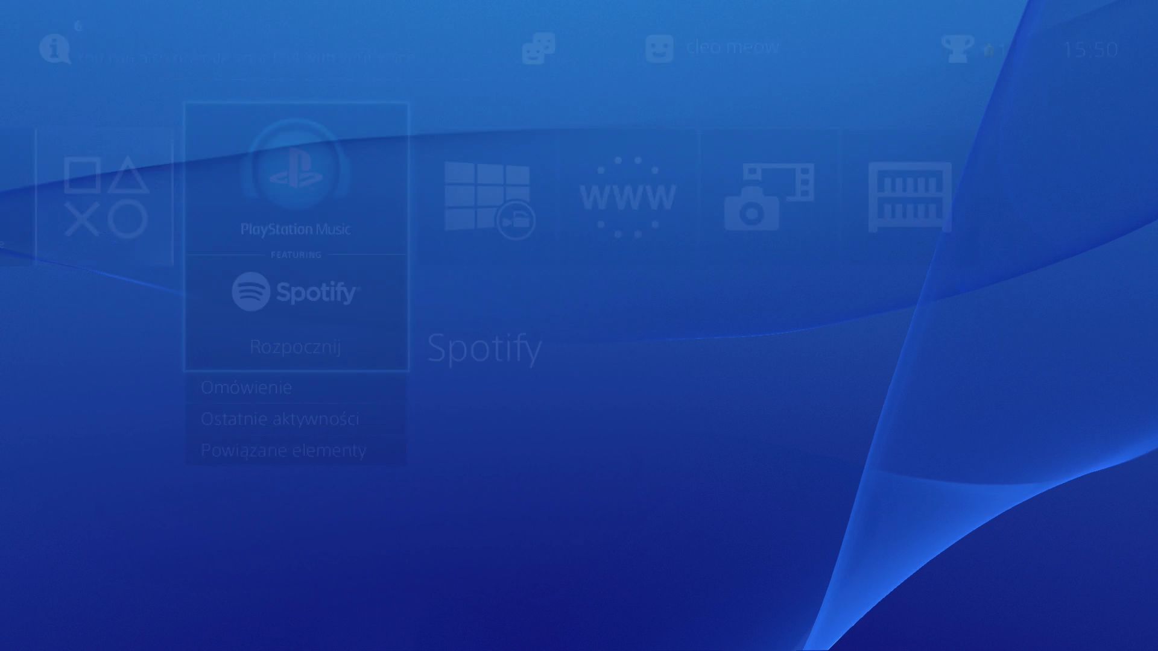Select the PlayStation symbols tile
Image resolution: width=1158 pixels, height=651 pixels.
point(105,197)
